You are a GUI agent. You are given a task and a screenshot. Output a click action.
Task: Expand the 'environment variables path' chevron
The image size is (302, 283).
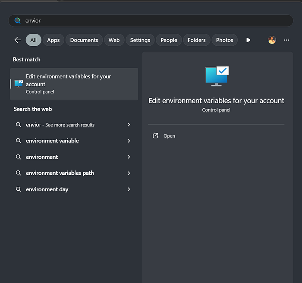(129, 173)
